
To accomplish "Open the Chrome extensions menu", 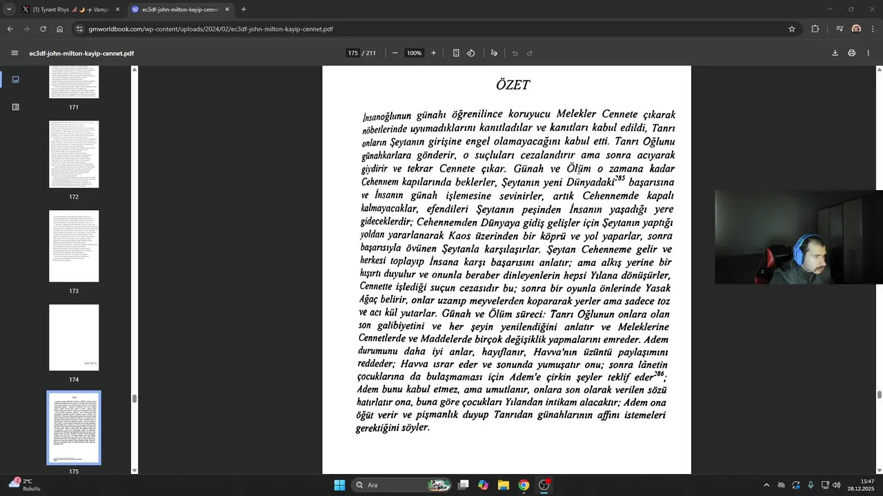I will click(x=815, y=29).
